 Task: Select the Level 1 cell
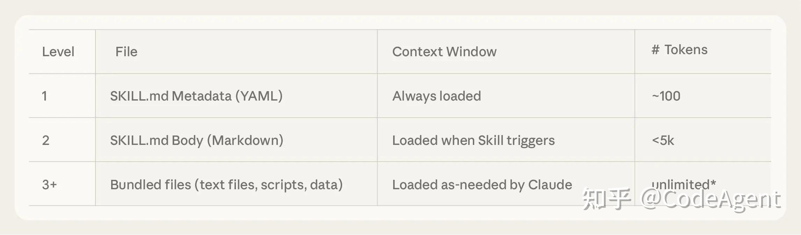point(44,96)
